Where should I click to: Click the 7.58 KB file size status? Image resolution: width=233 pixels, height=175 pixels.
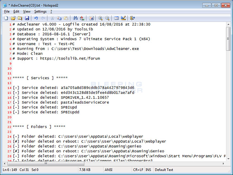coord(85,170)
